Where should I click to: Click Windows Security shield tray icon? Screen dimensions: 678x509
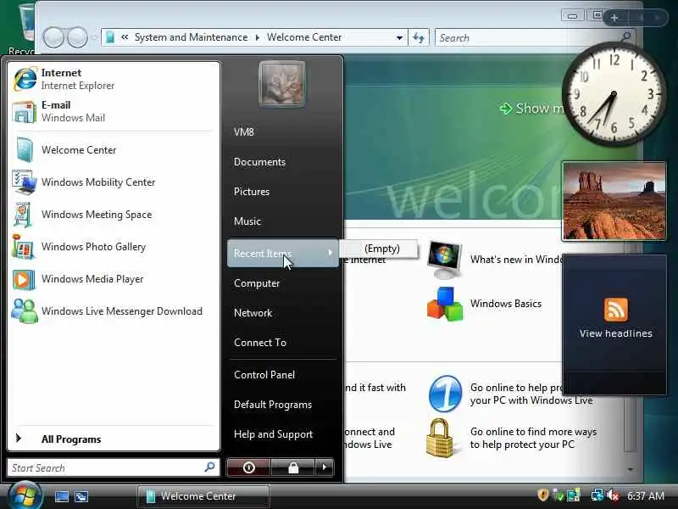[x=542, y=495]
